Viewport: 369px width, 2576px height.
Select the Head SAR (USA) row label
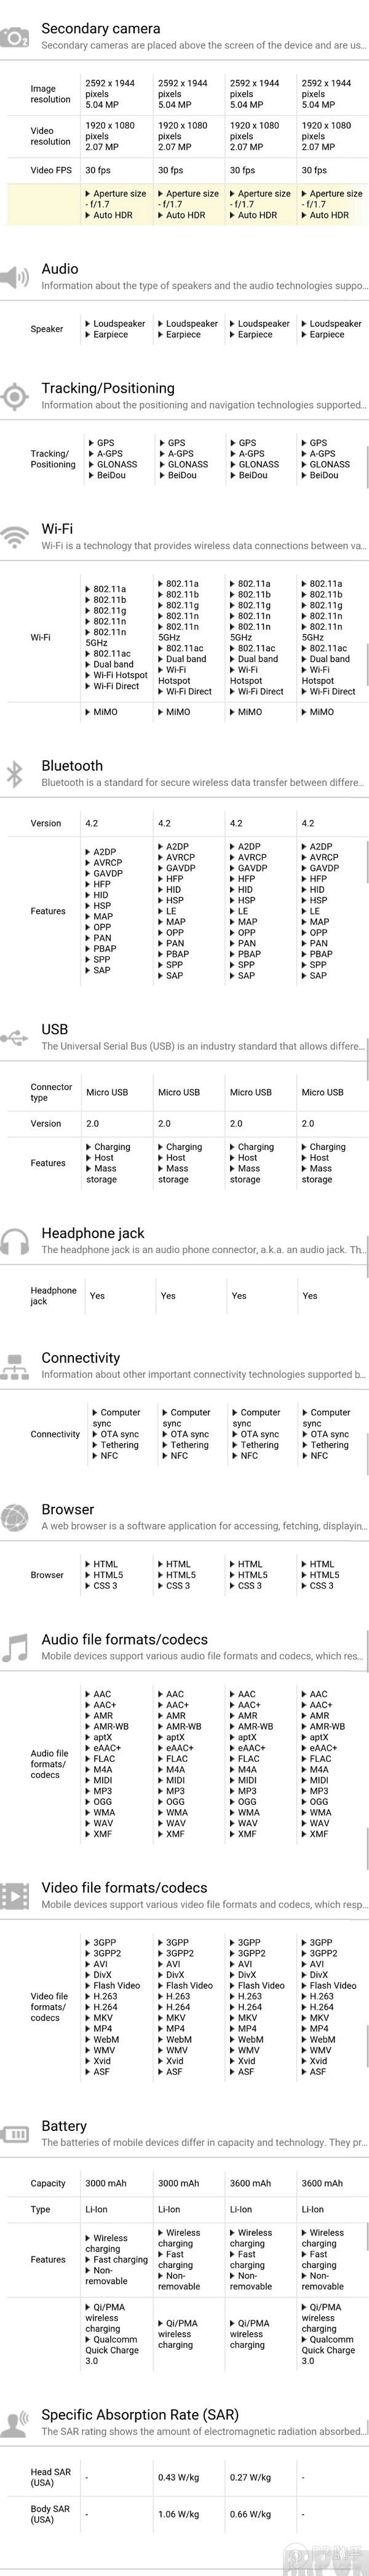tap(50, 2477)
